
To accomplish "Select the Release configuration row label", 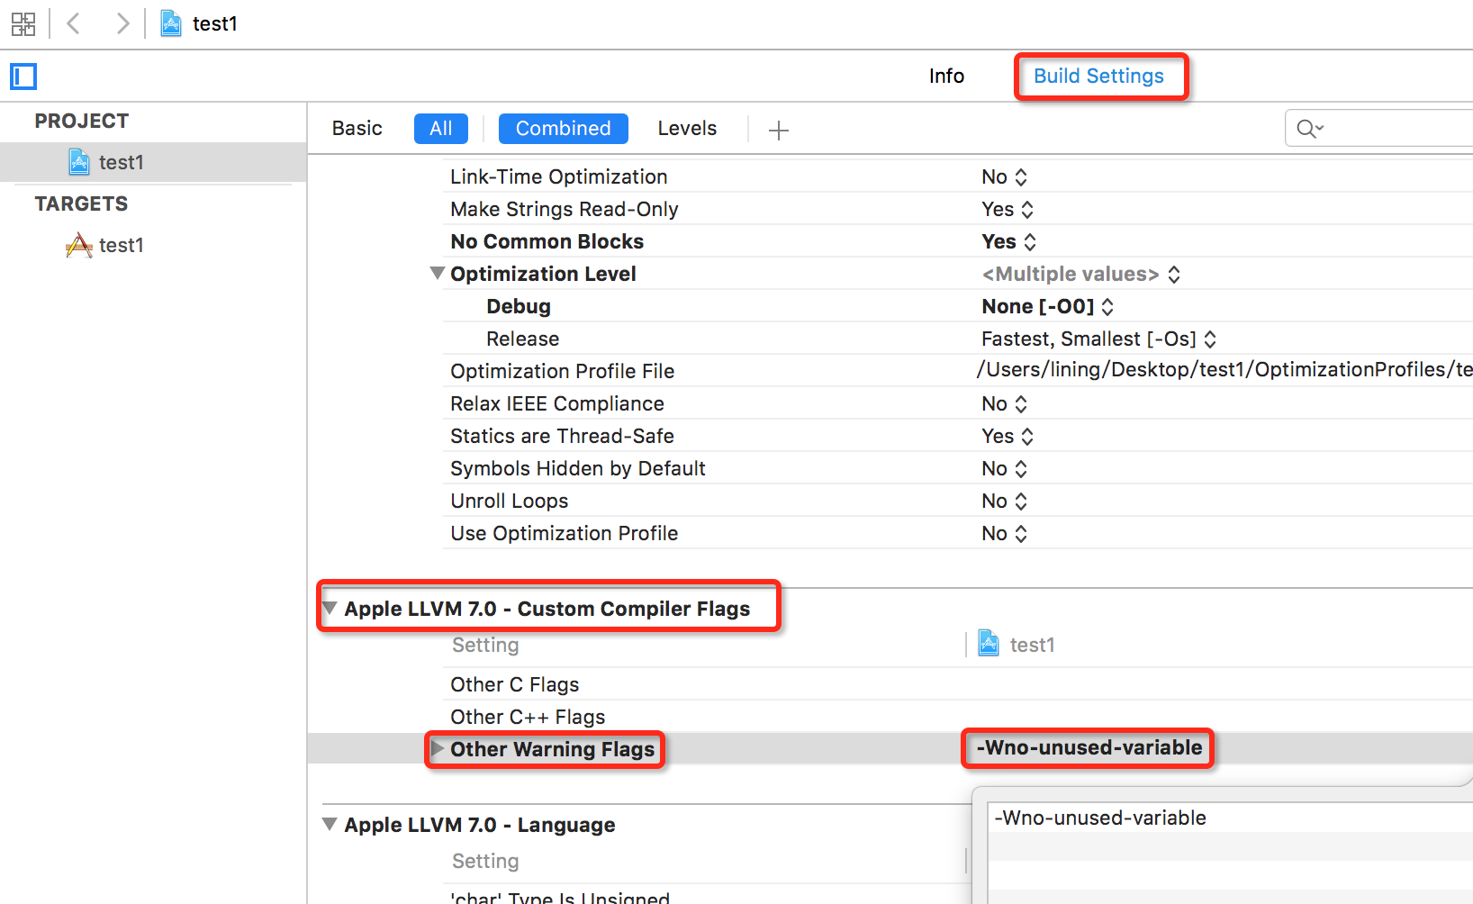I will click(522, 339).
